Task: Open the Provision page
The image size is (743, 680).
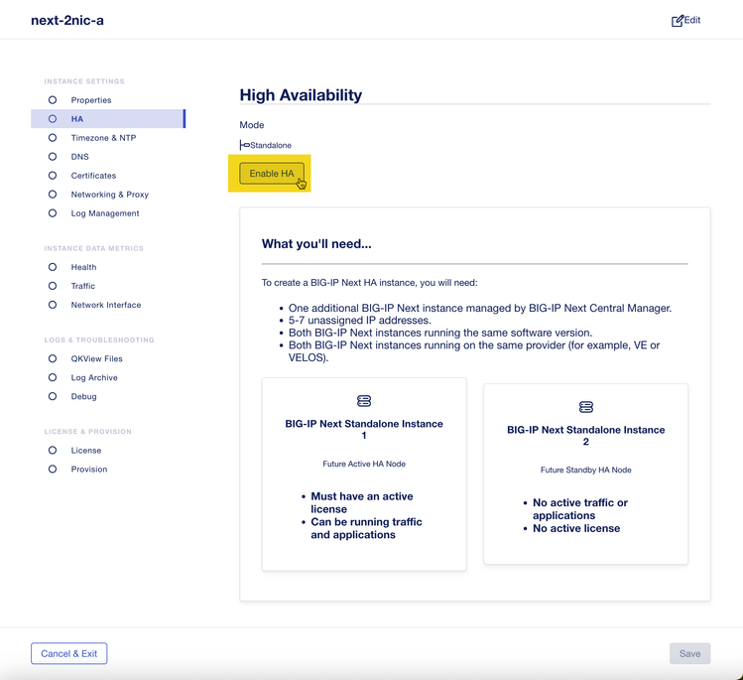Action: 89,470
